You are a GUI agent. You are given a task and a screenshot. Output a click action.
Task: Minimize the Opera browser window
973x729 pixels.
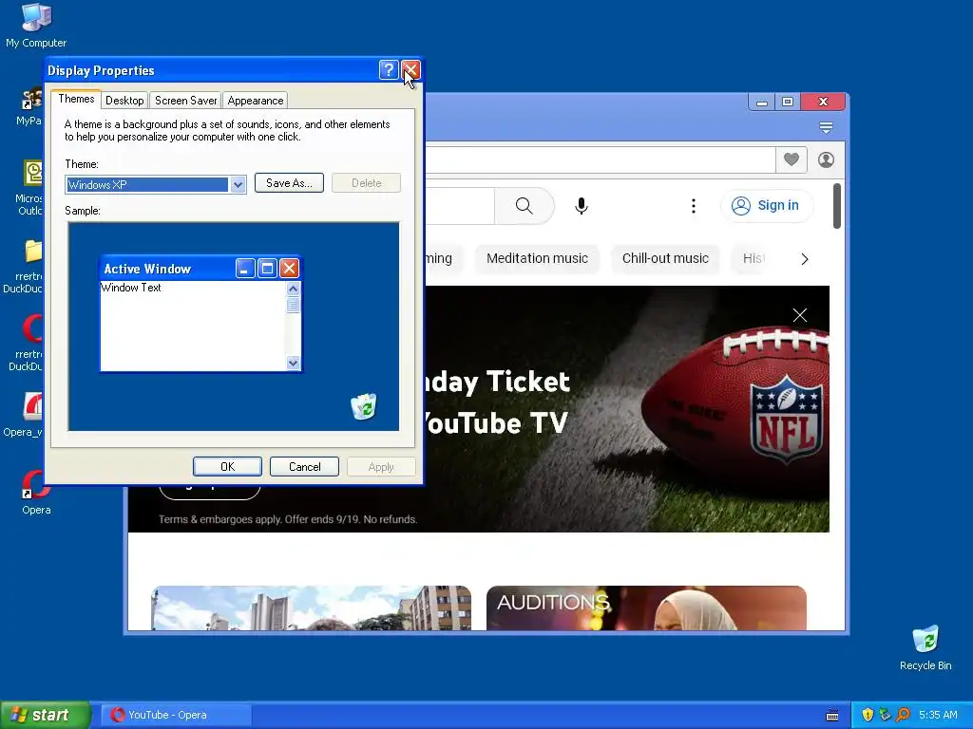(x=761, y=102)
